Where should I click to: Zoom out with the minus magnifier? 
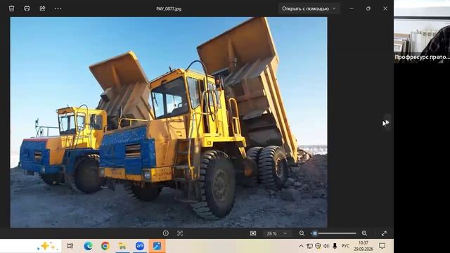tap(302, 233)
